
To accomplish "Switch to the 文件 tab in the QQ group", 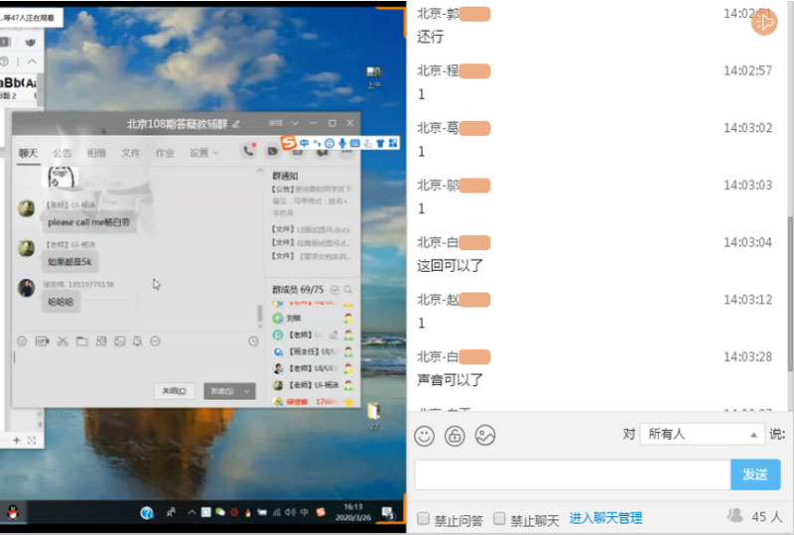I will (131, 153).
